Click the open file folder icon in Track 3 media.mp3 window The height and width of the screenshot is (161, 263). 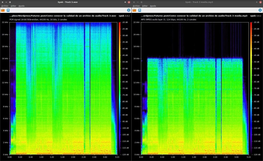tap(134, 10)
